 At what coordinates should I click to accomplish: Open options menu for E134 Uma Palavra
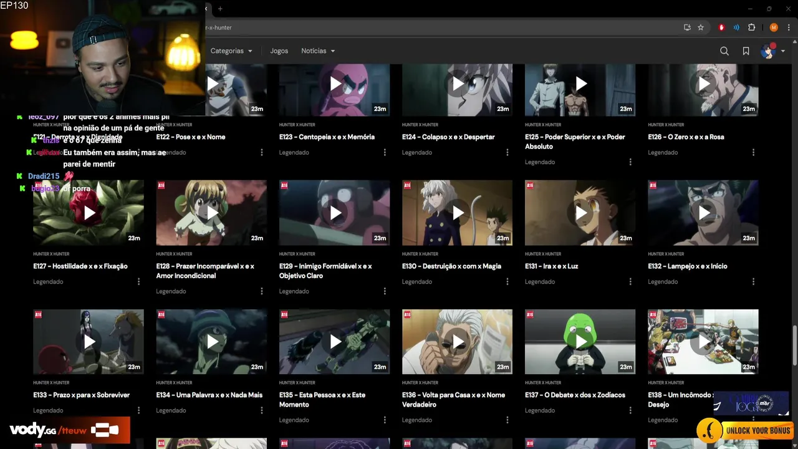262,410
